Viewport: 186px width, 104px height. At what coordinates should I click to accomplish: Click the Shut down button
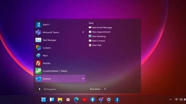[x=95, y=89]
